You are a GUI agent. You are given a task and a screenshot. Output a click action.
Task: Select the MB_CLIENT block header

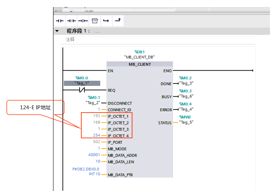[x=140, y=64]
